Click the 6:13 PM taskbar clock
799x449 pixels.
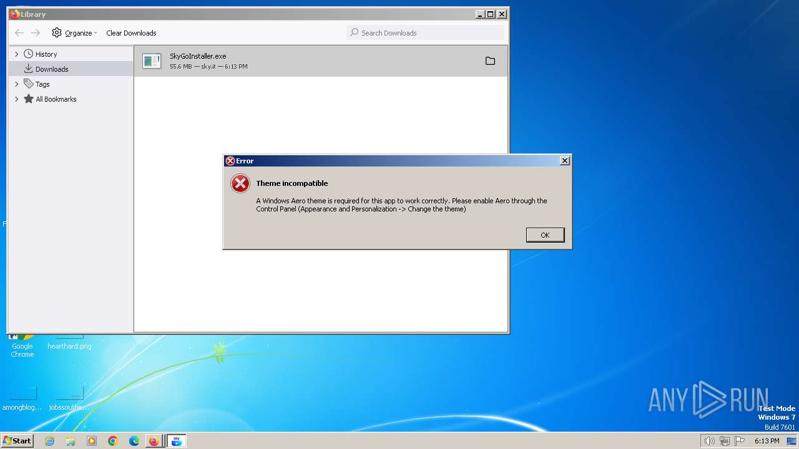coord(767,441)
